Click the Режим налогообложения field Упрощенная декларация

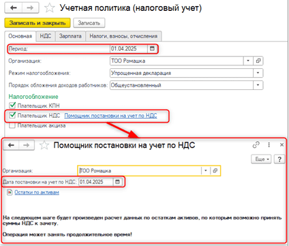181,73
